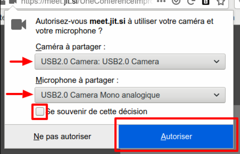Click the chevron arrow of the microphone dropdown
The image size is (240, 154).
(x=216, y=95)
